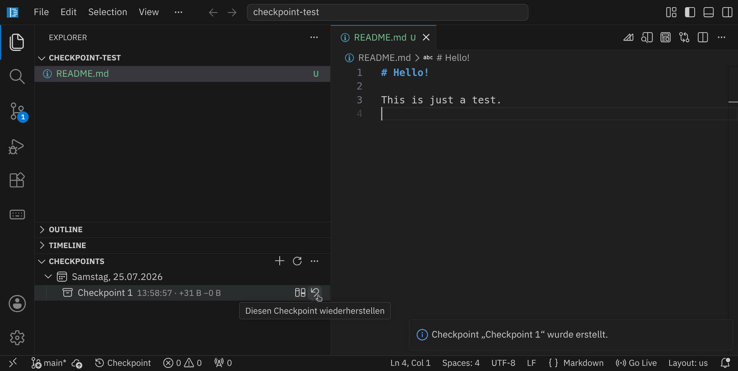This screenshot has width=738, height=371.
Task: Click the Customize Layout icon
Action: coord(671,12)
